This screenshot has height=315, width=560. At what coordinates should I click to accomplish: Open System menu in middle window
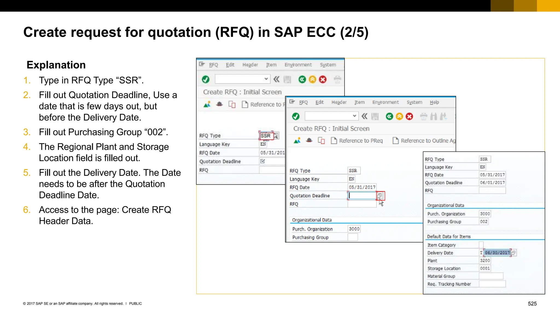414,102
